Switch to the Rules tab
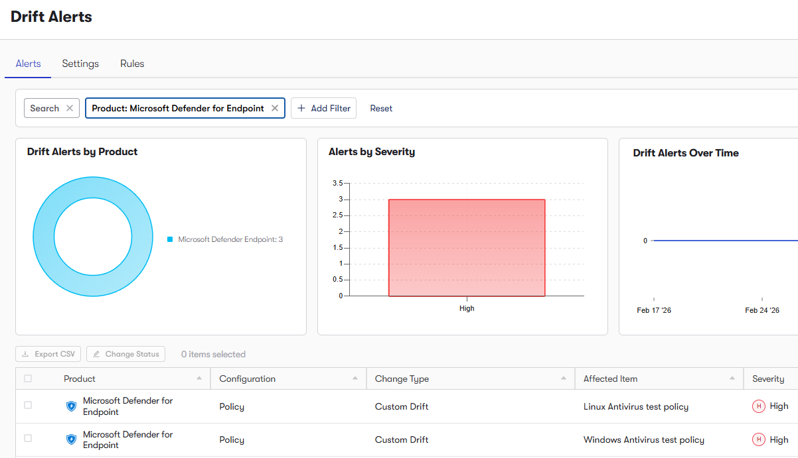 click(x=132, y=64)
